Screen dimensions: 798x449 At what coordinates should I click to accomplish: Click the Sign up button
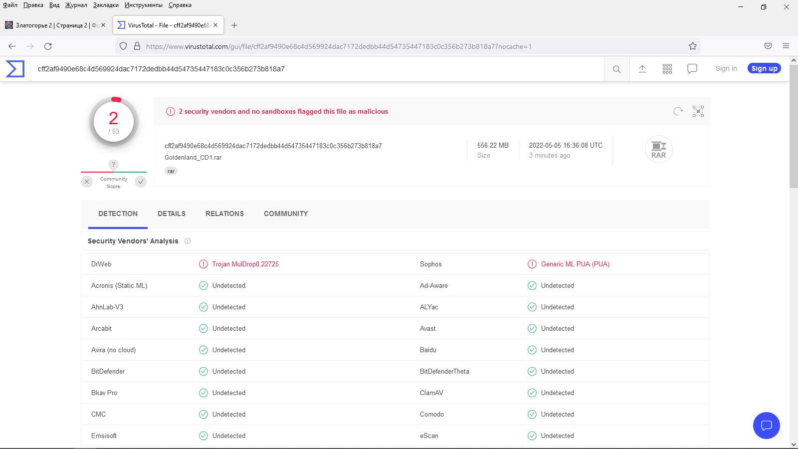pyautogui.click(x=764, y=69)
